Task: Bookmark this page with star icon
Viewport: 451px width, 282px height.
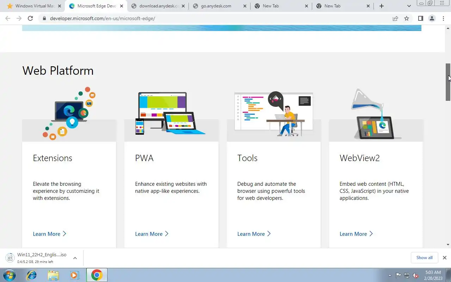Action: tap(407, 18)
